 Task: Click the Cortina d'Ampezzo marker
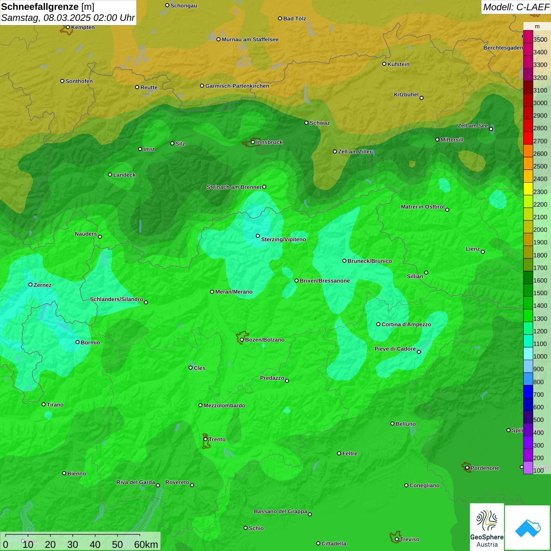tap(378, 324)
